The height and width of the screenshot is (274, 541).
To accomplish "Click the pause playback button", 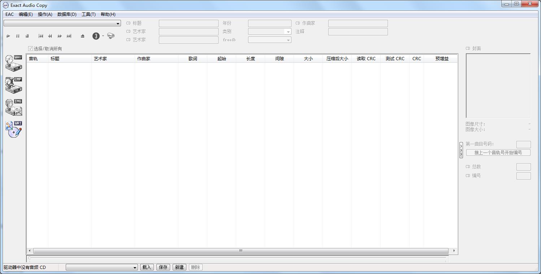I will point(18,36).
